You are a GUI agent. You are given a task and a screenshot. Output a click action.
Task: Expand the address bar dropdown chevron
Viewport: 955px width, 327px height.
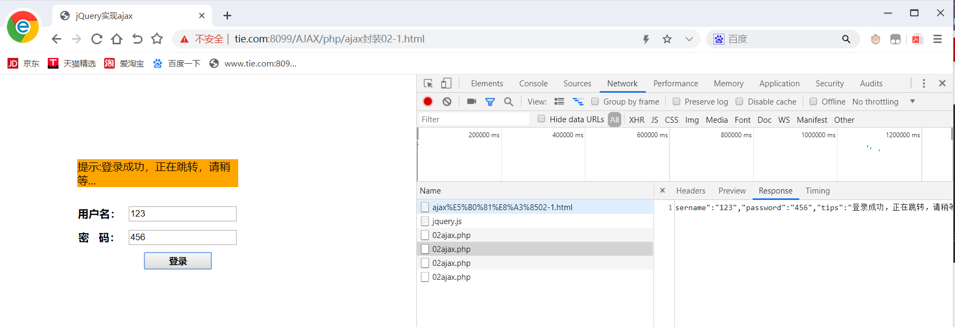(x=689, y=39)
